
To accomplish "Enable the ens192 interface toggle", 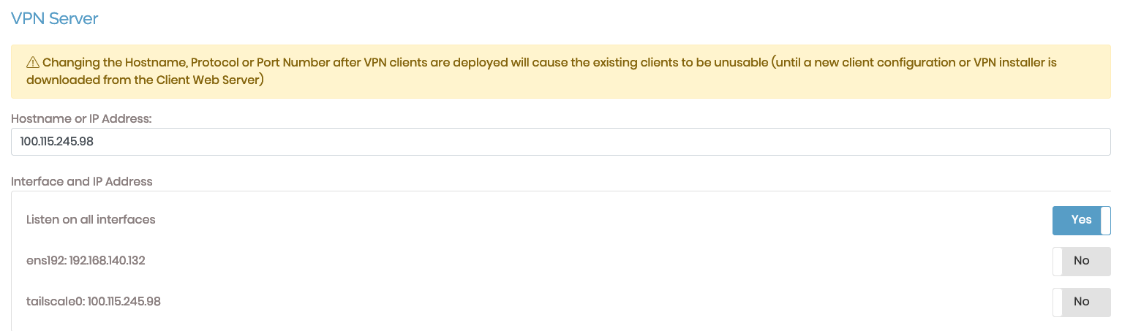I will [1081, 261].
